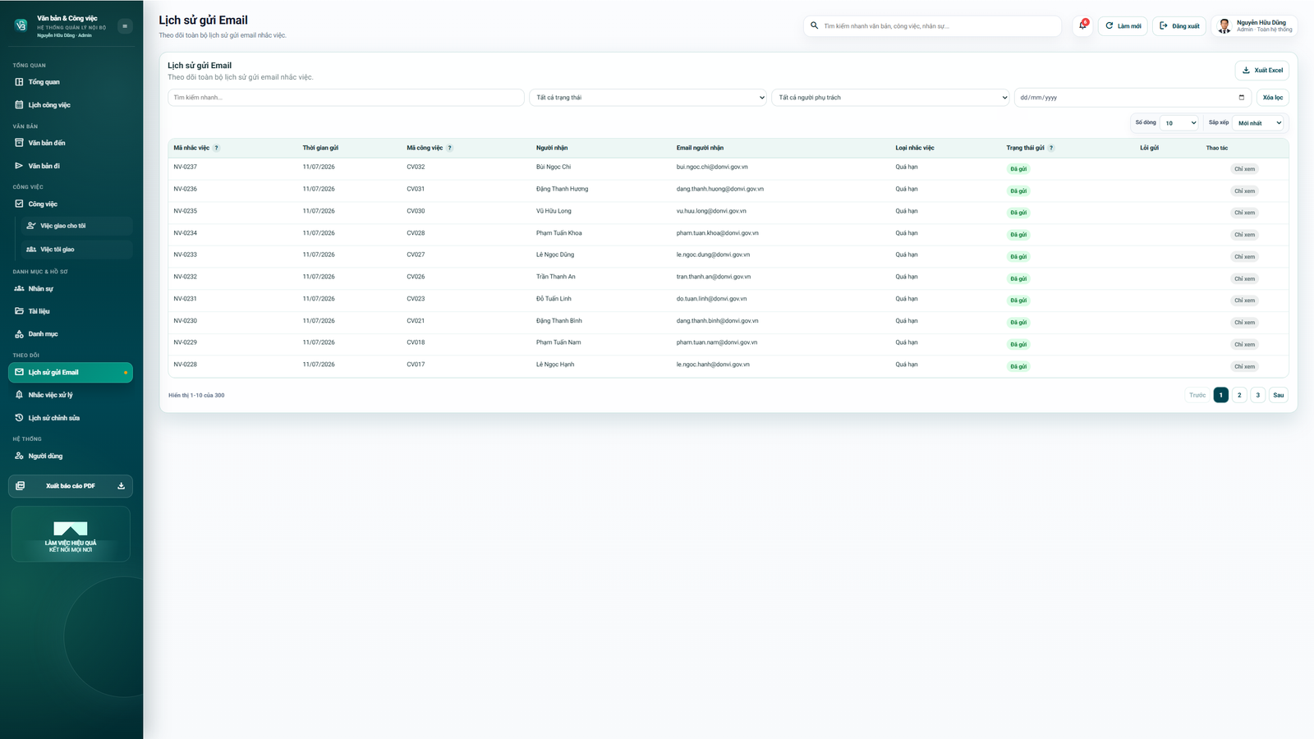Screen dimensions: 1314x739
Task: Click the help icon next to Mã nhắc việc
Action: click(217, 148)
